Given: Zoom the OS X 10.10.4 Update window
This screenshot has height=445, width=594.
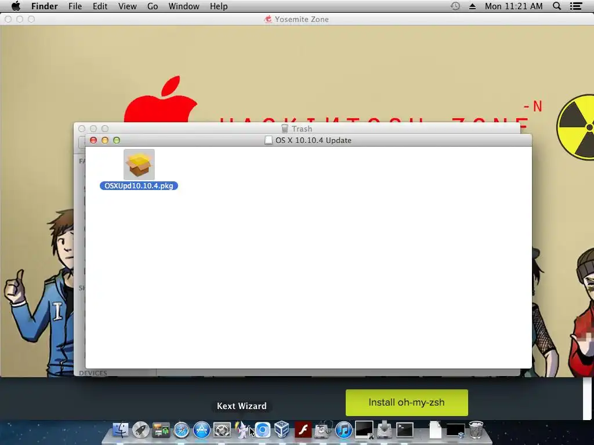Looking at the screenshot, I should 117,140.
